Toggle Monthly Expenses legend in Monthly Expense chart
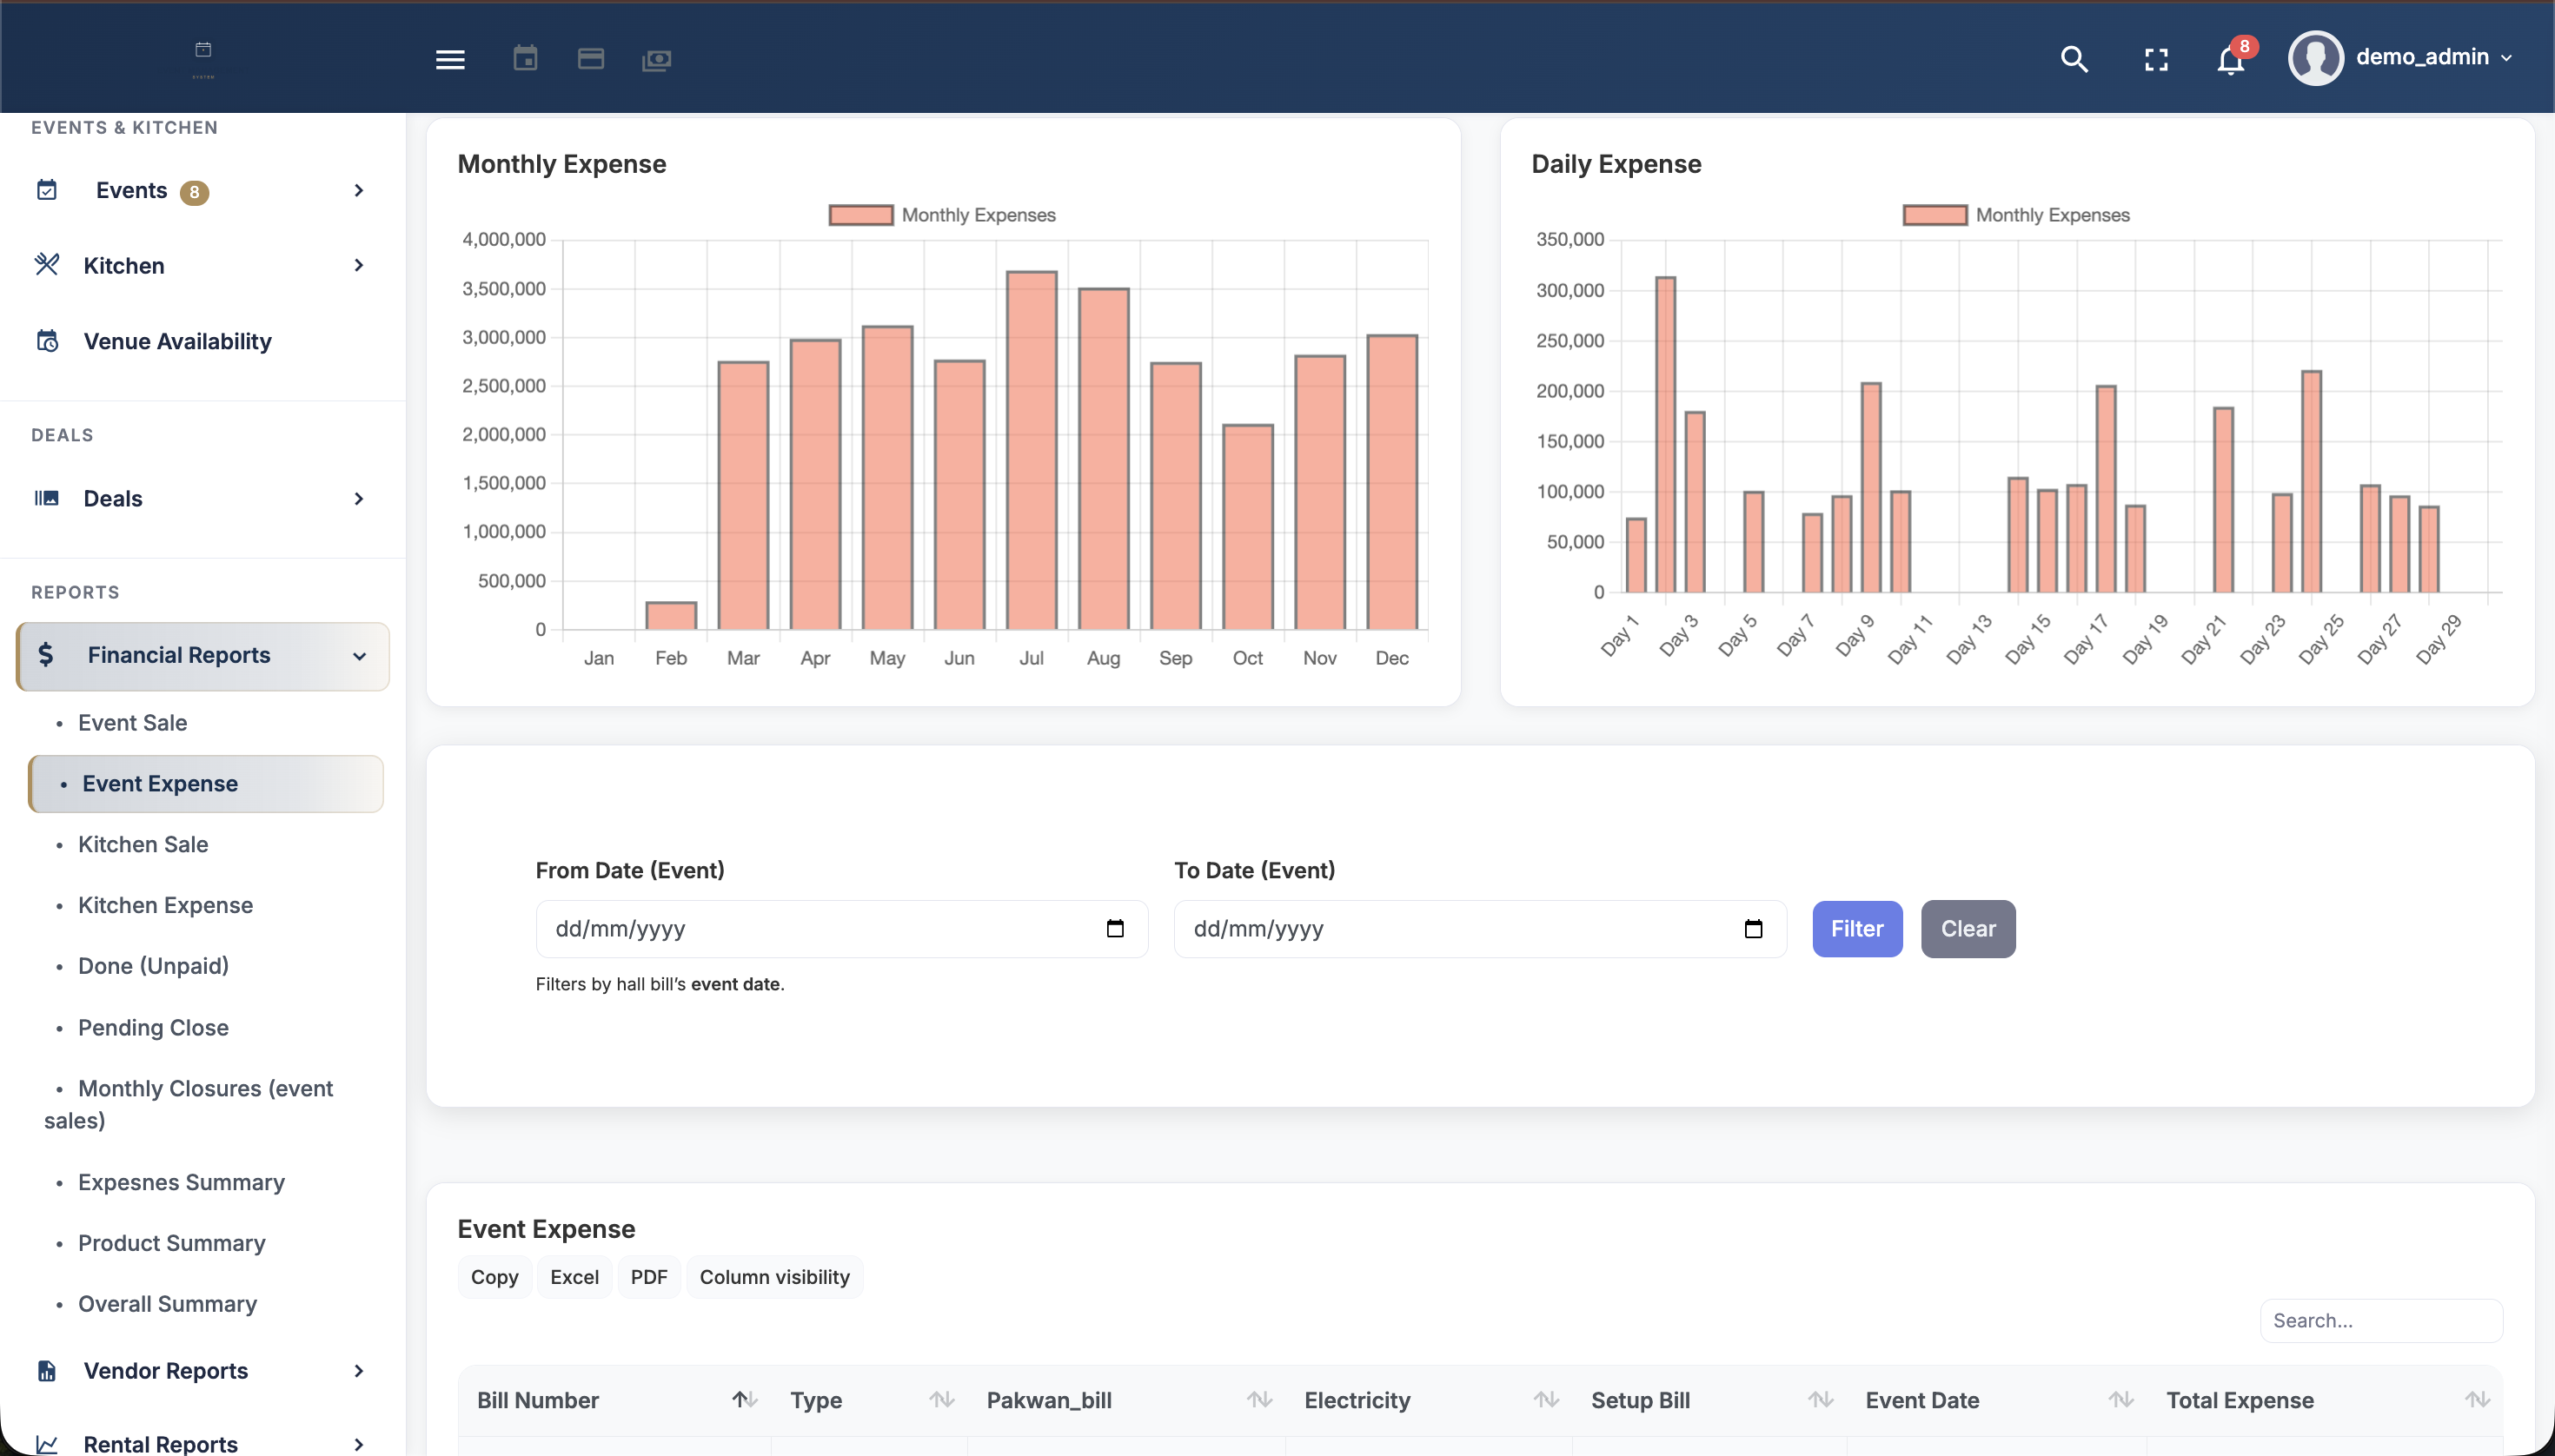Screen dimensions: 2555x1456 (x=942, y=215)
